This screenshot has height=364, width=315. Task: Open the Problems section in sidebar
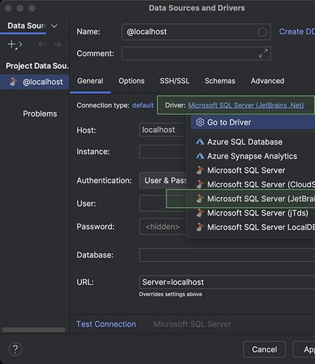point(40,114)
